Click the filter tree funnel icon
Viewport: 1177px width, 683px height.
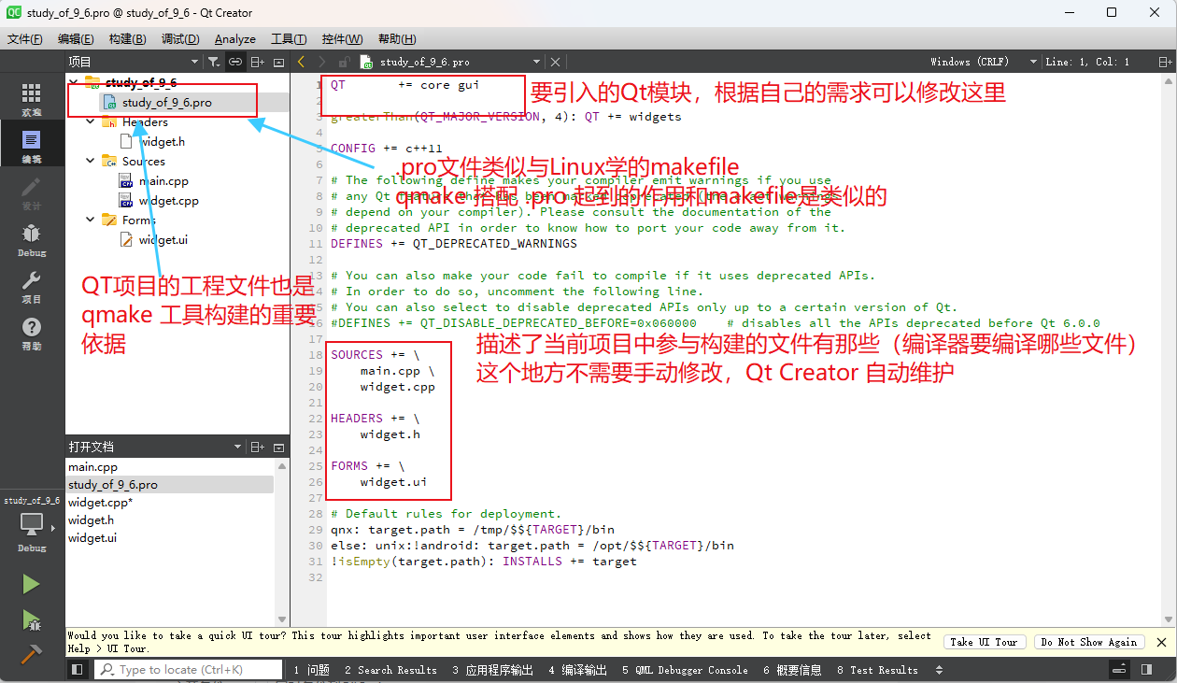[214, 62]
